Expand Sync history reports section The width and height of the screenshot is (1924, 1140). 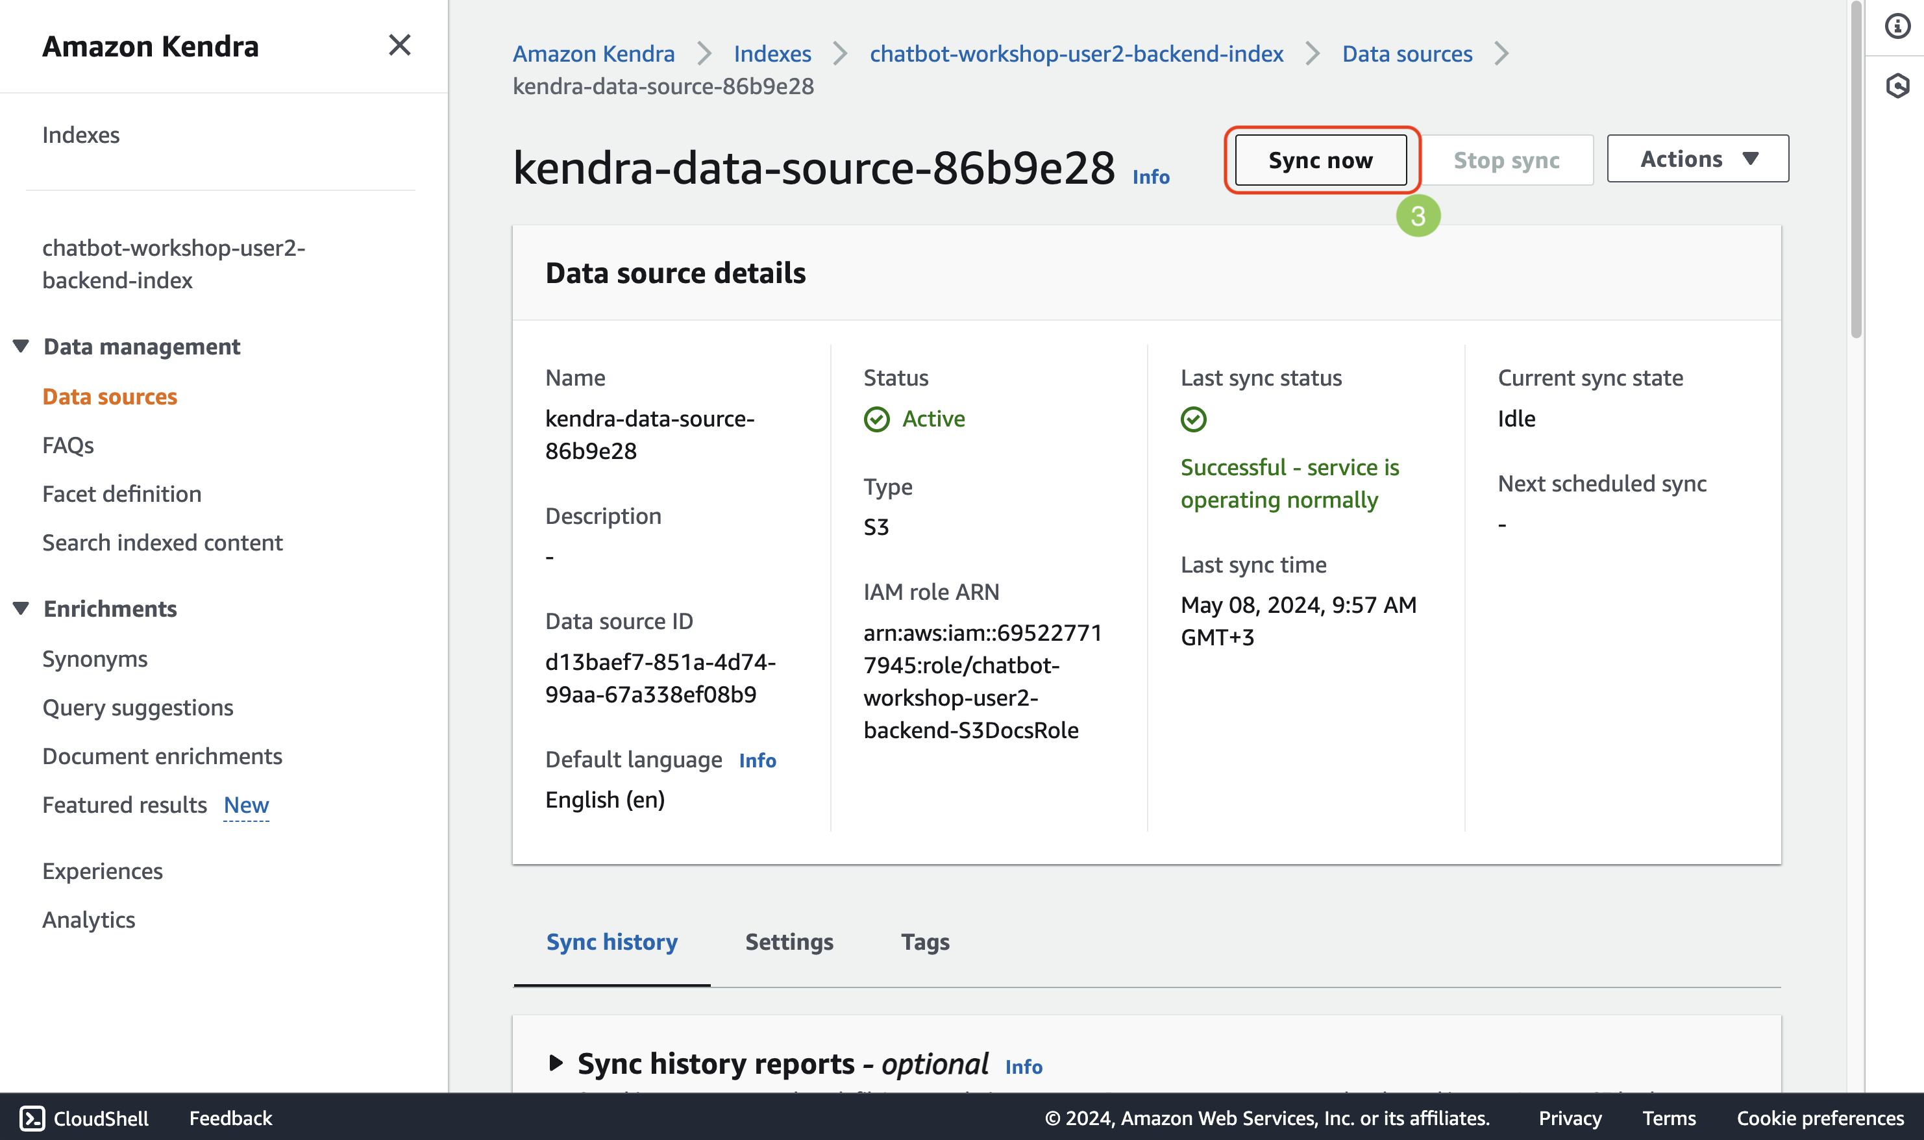pos(556,1063)
